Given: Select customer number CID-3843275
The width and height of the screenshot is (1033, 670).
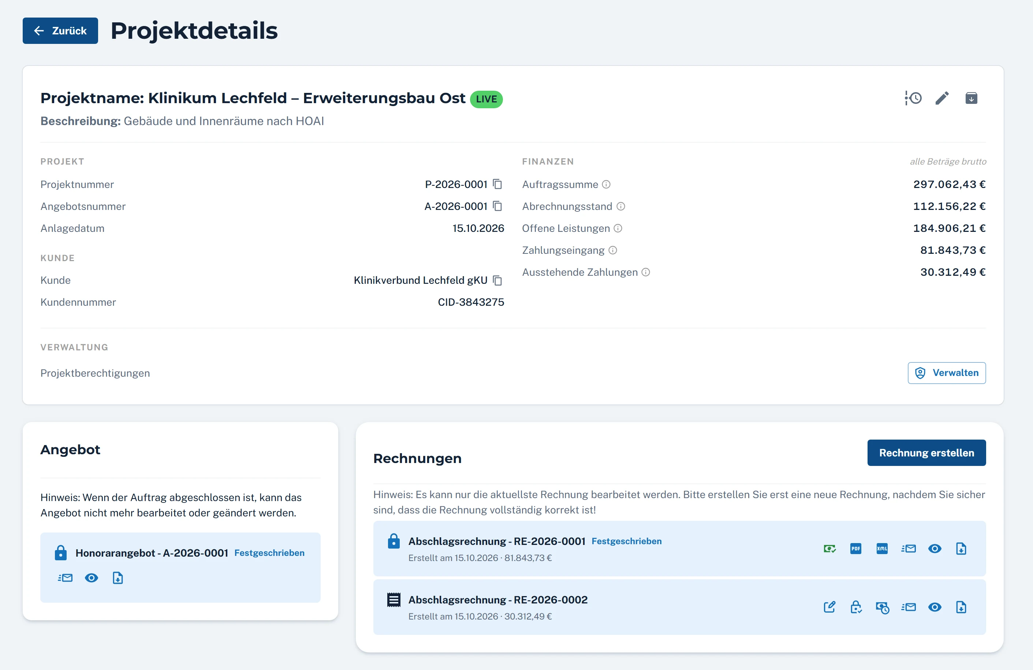Looking at the screenshot, I should tap(471, 302).
